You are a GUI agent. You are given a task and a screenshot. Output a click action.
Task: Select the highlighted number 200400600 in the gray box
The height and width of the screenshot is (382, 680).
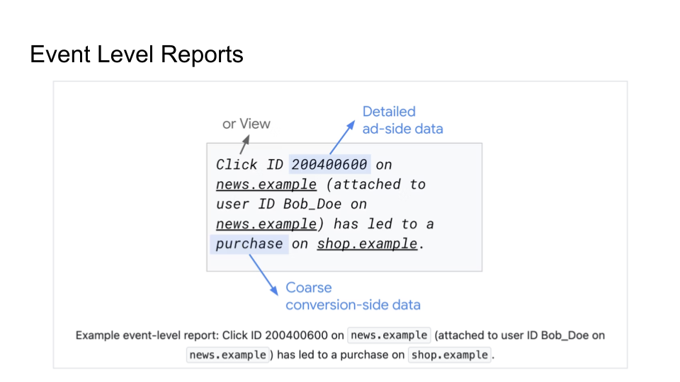[329, 165]
